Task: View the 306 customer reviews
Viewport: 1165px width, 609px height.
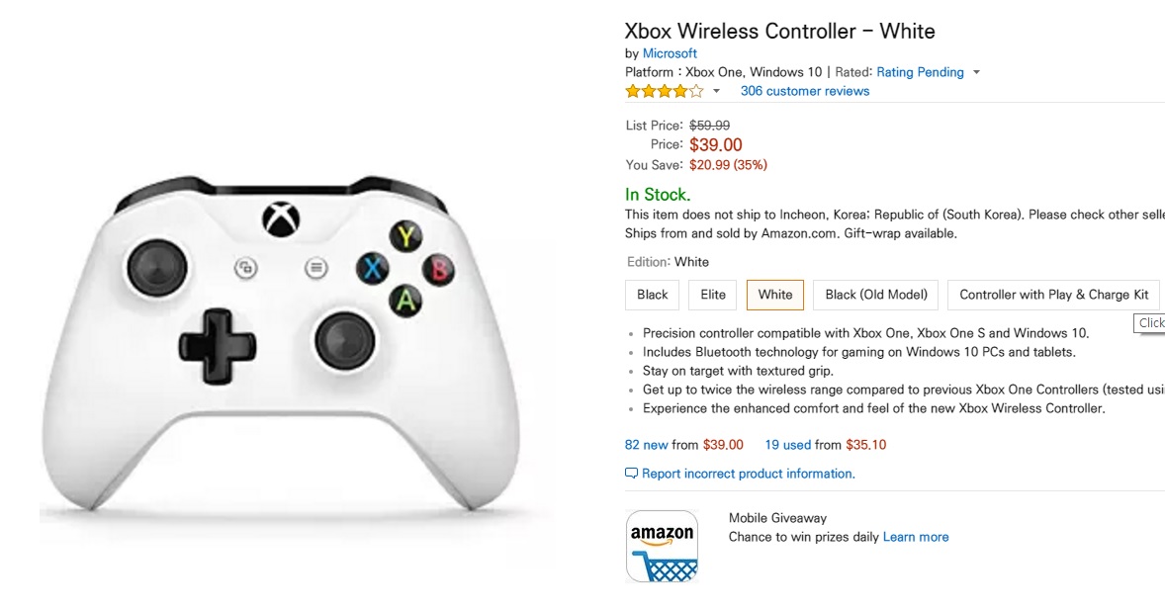Action: click(805, 91)
